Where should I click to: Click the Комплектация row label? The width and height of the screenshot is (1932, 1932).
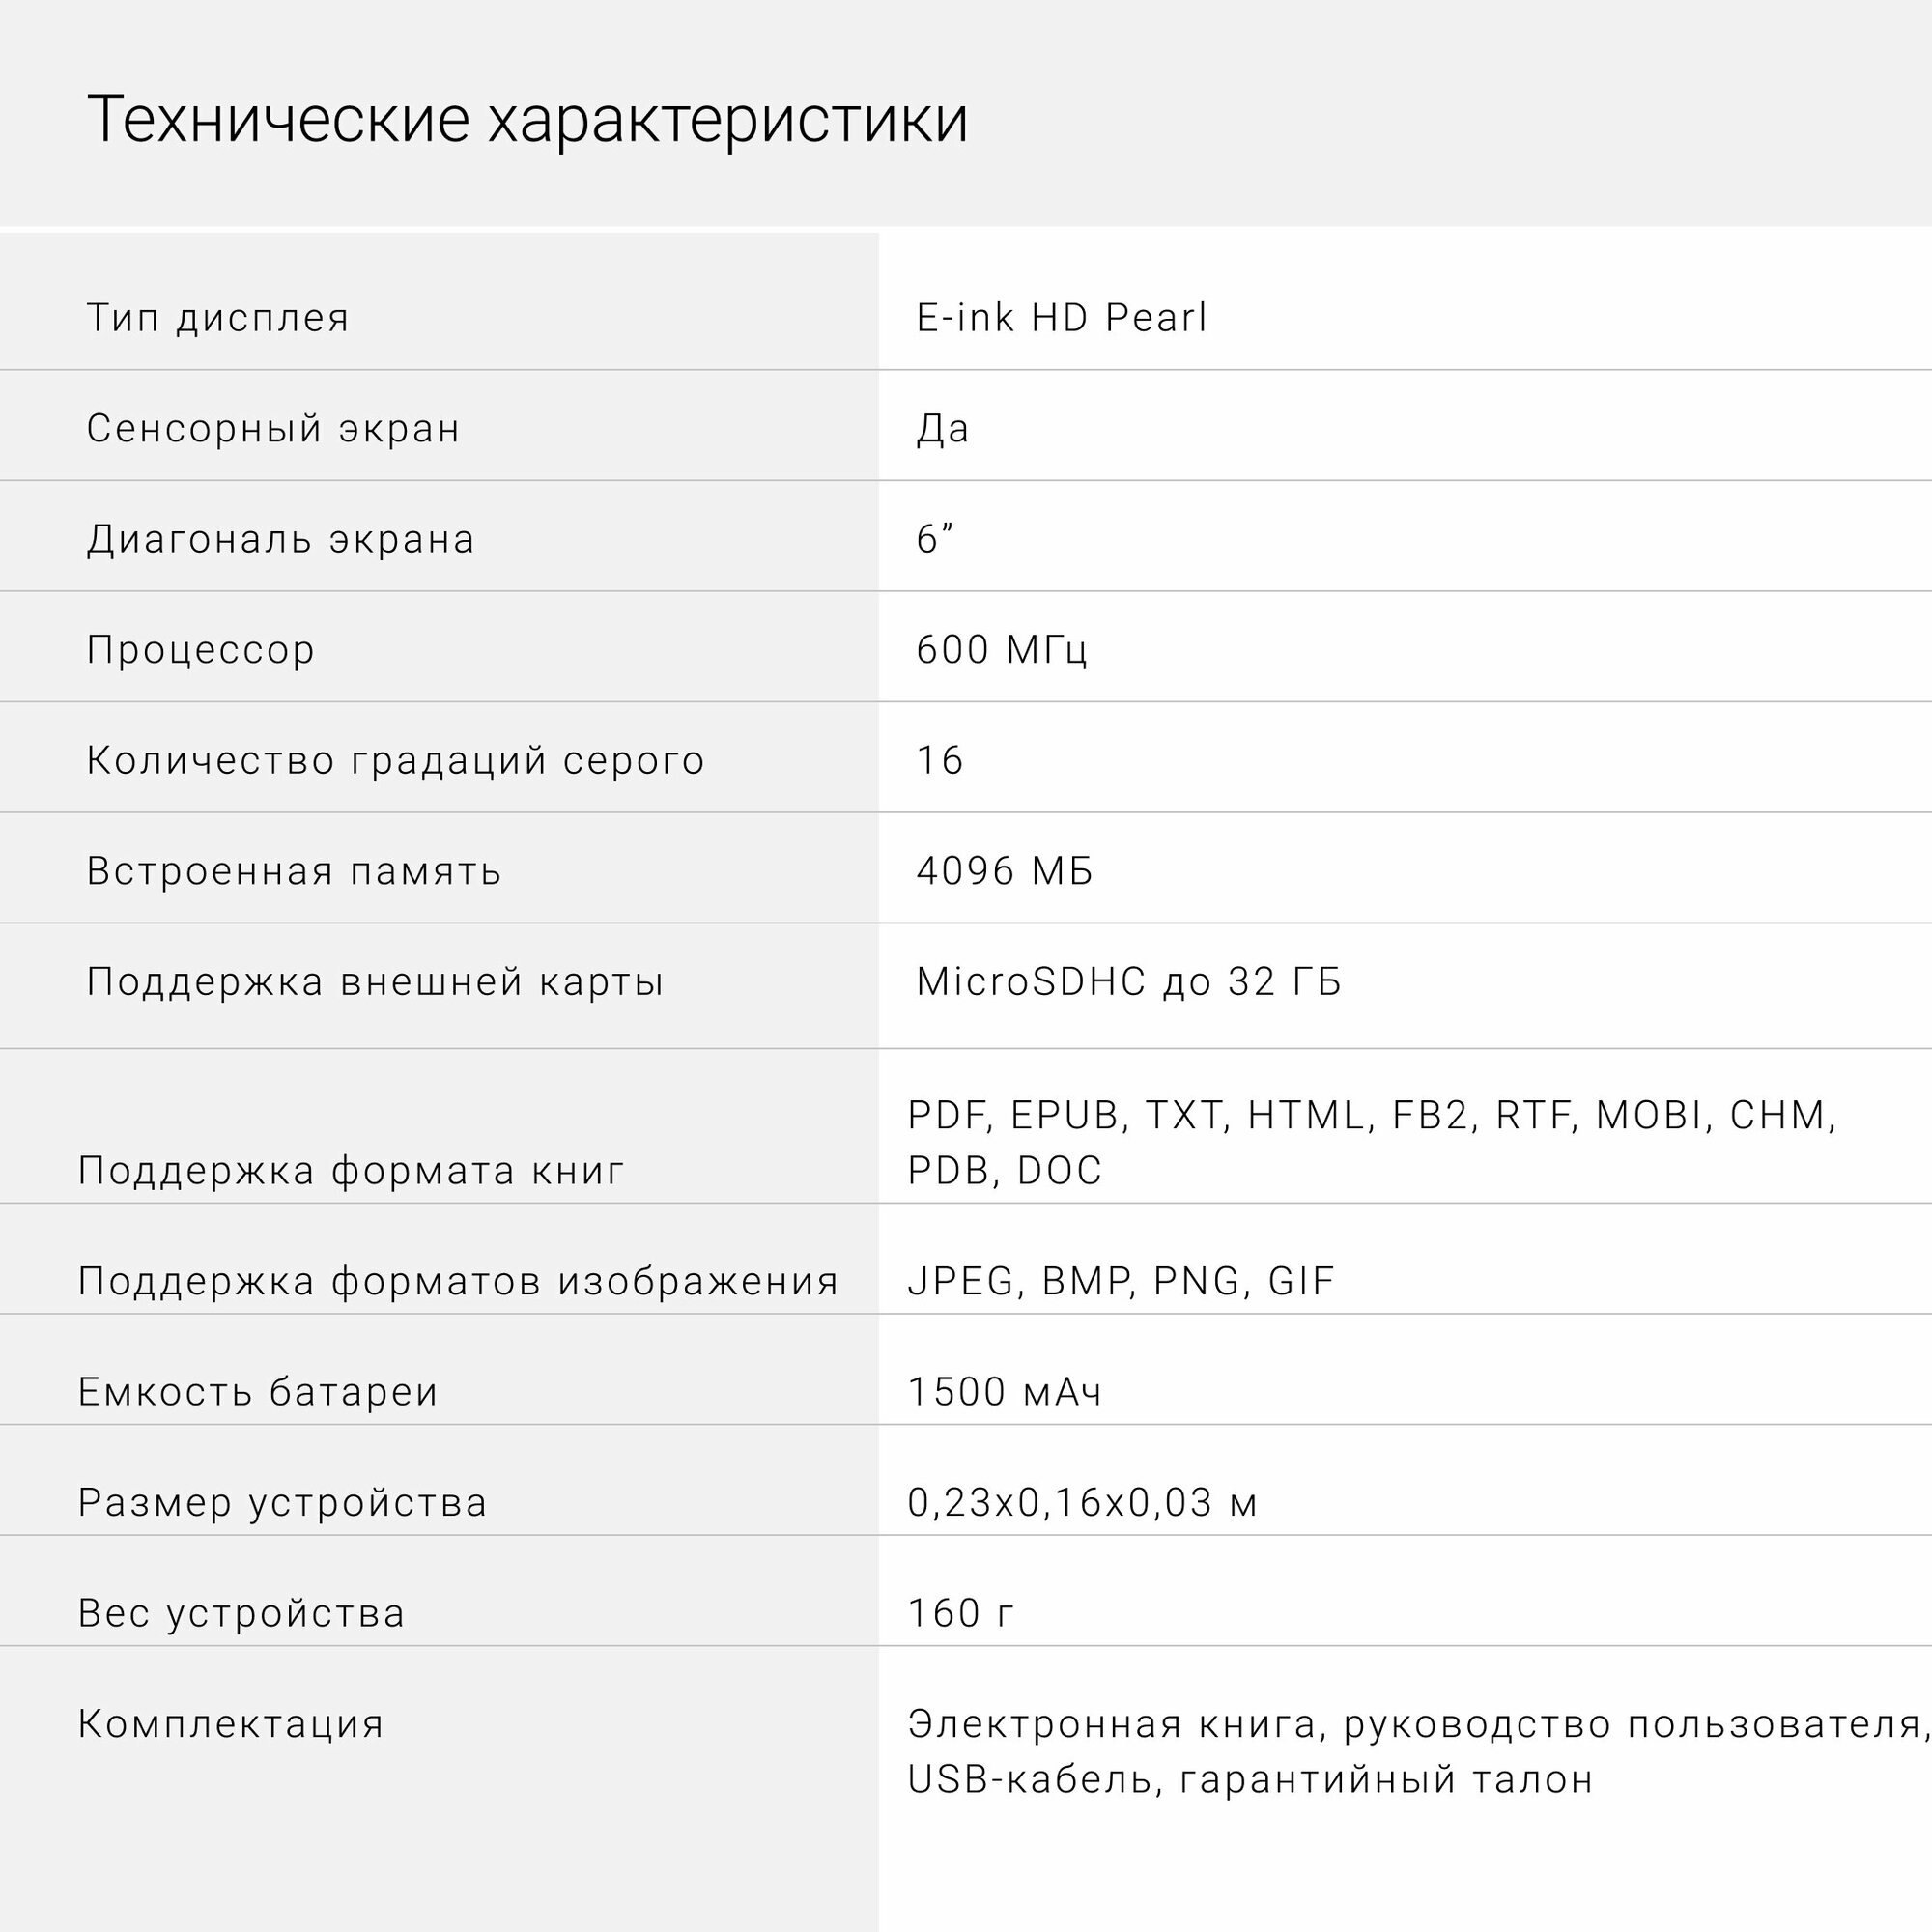pyautogui.click(x=231, y=1725)
